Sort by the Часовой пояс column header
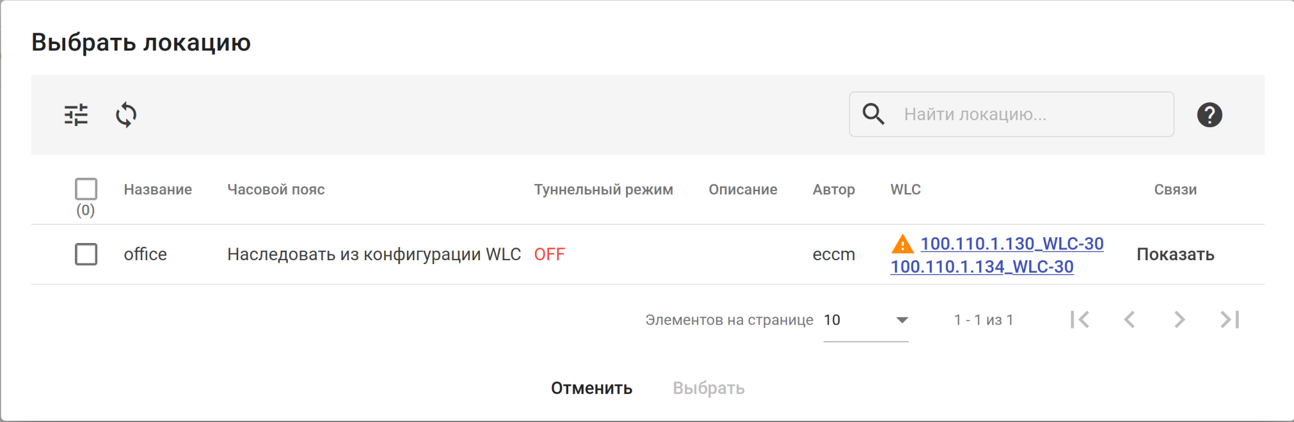Image resolution: width=1294 pixels, height=422 pixels. pyautogui.click(x=276, y=189)
